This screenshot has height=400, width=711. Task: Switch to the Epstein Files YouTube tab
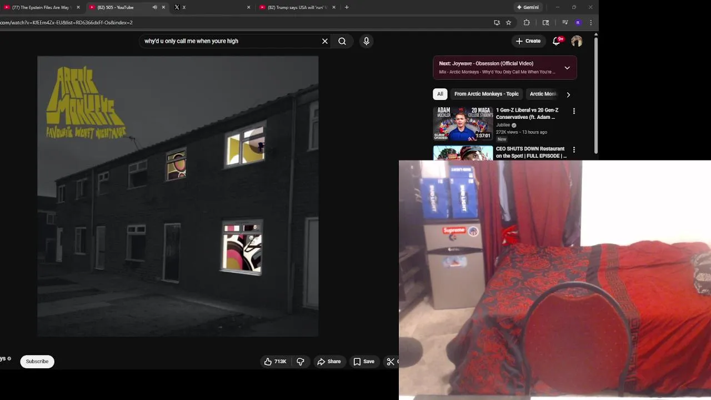[42, 7]
